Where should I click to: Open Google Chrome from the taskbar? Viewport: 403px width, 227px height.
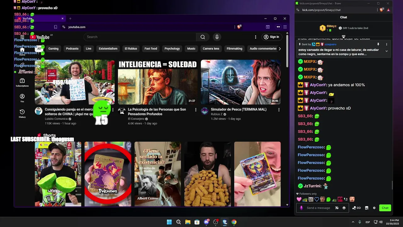(x=234, y=222)
